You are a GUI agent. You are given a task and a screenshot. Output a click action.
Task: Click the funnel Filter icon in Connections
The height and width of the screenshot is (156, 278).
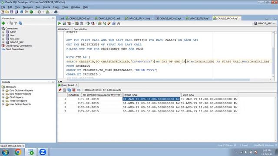(16, 23)
